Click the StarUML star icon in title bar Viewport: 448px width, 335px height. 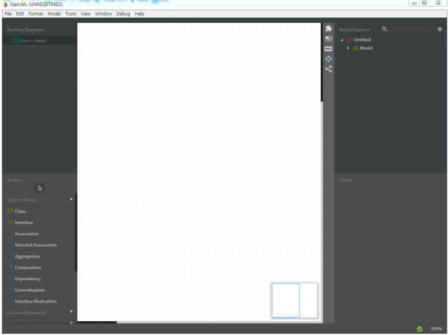click(x=5, y=4)
